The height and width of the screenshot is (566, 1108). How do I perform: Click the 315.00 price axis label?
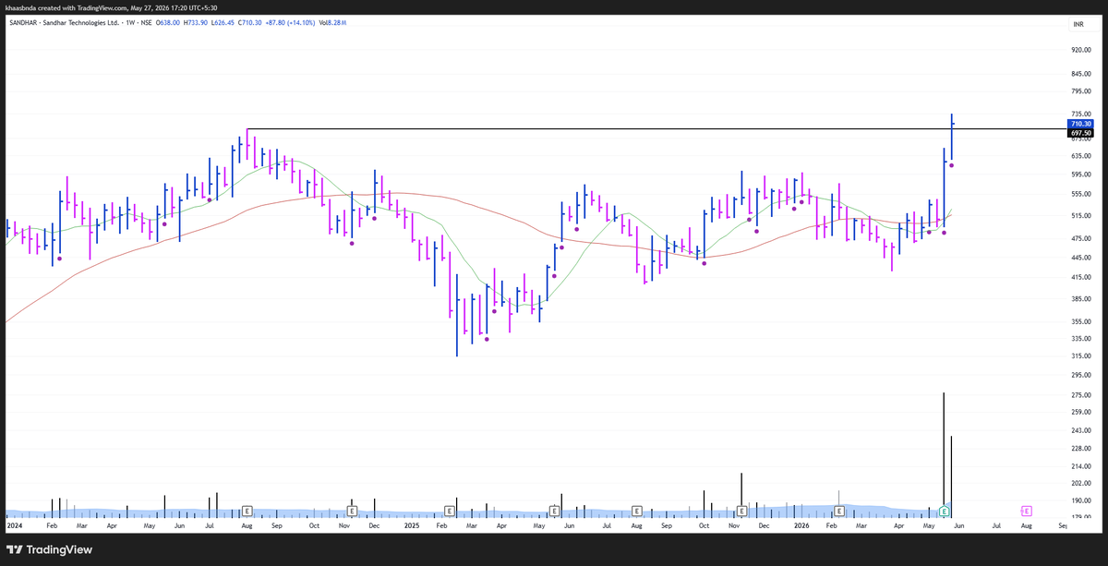pos(1081,355)
